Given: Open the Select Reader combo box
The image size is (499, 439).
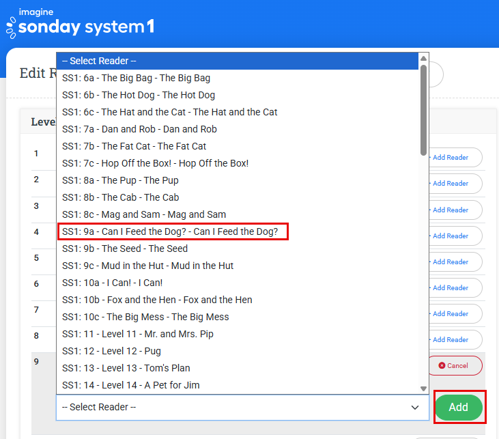Looking at the screenshot, I should 242,407.
